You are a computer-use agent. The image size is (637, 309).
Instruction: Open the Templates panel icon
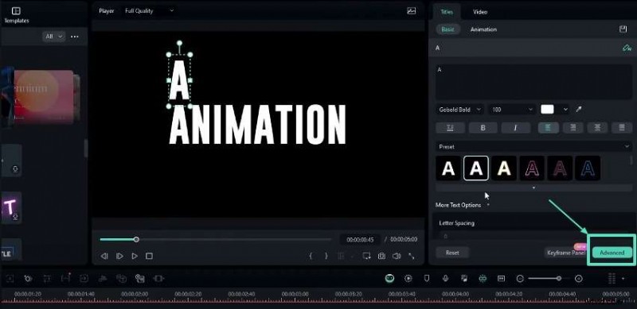click(x=16, y=11)
